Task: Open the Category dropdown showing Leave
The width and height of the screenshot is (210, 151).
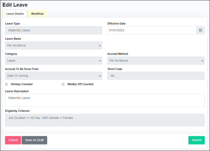Action: (53, 61)
